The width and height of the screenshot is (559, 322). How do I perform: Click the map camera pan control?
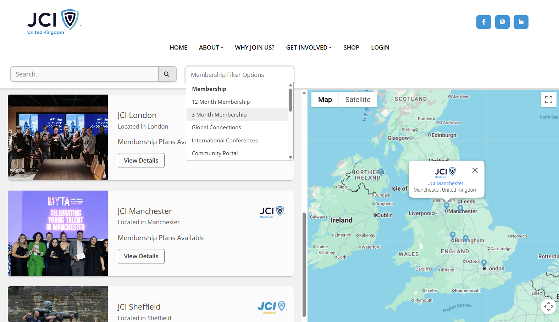549,306
